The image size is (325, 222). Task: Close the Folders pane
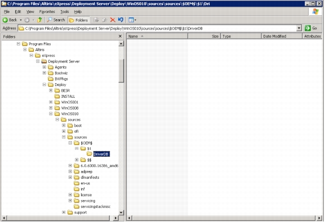(120, 36)
